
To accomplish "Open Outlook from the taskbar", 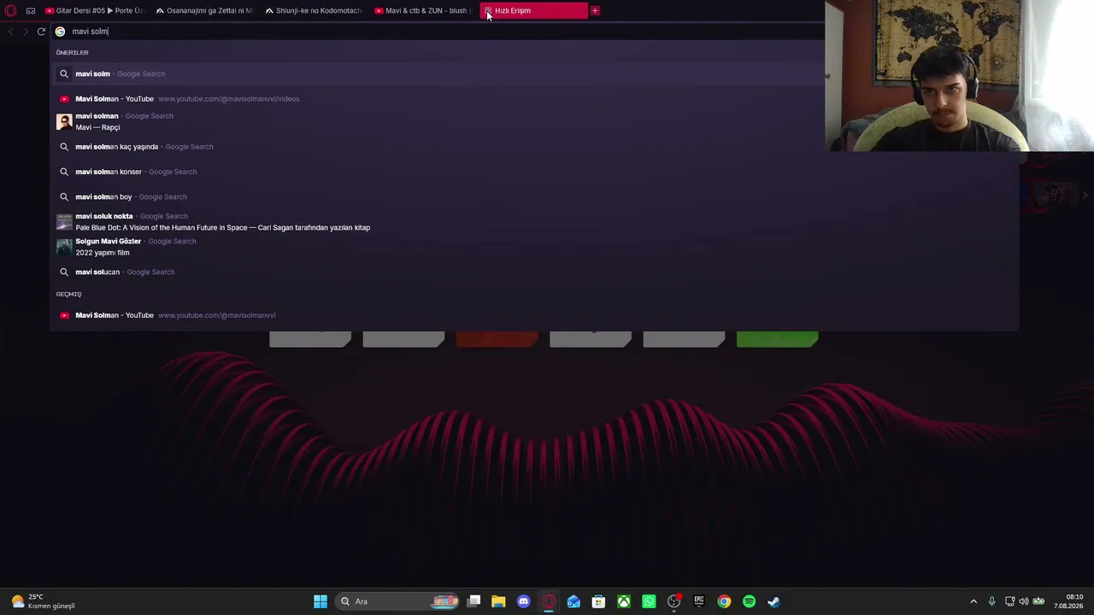I will tap(573, 601).
